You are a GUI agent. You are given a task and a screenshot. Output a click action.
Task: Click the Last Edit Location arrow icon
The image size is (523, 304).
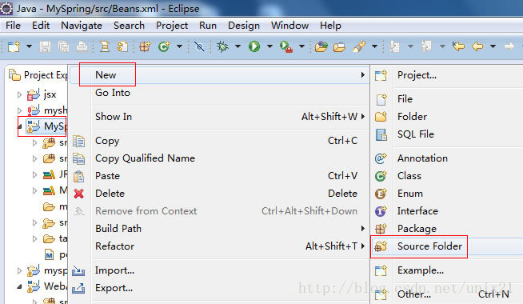click(x=458, y=46)
